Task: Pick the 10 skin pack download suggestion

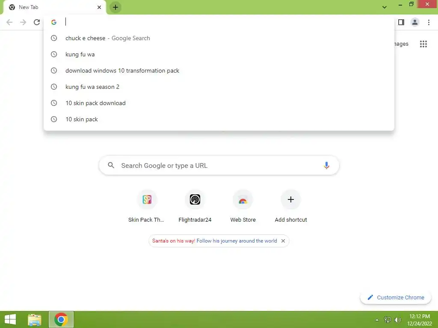Action: click(219, 103)
